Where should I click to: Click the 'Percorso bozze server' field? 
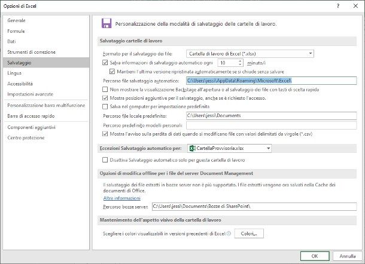[x=254, y=207]
